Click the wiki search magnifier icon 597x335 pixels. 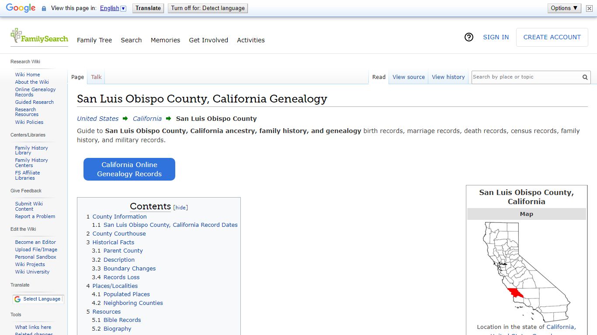[585, 77]
